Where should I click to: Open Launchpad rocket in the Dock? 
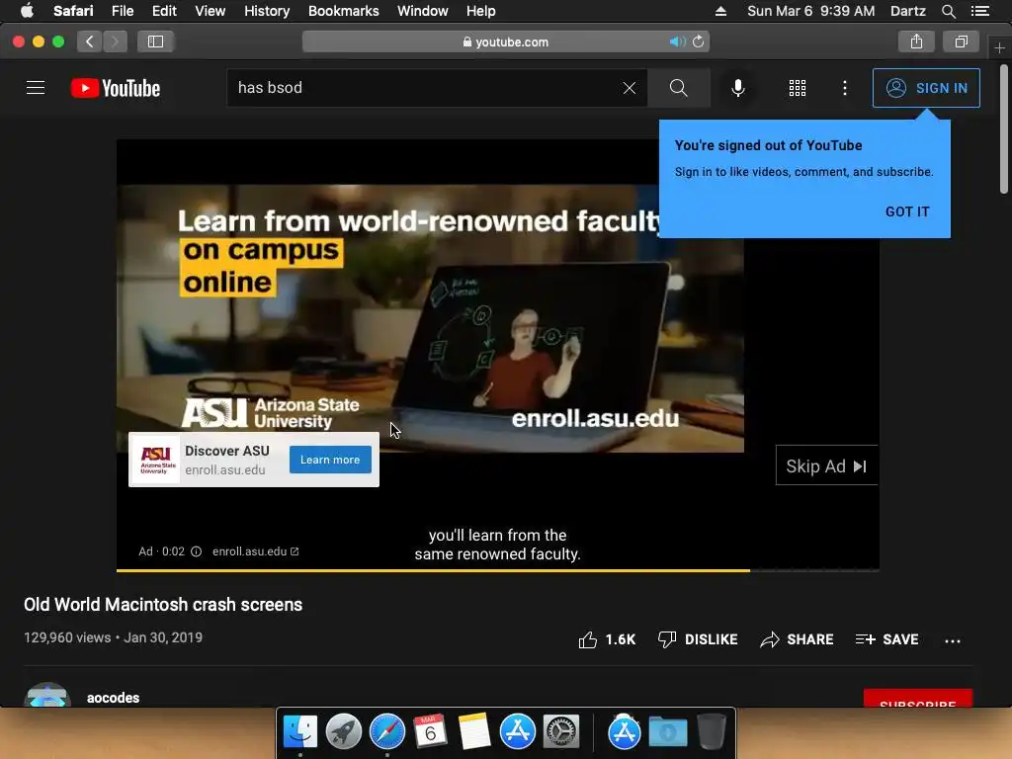pyautogui.click(x=343, y=732)
